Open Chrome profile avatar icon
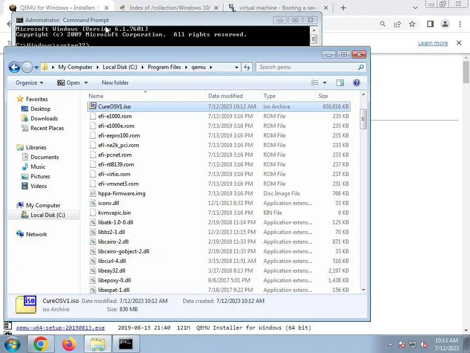The image size is (470, 353). click(x=445, y=24)
